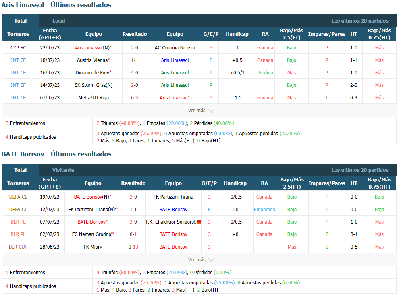The image size is (399, 296).
Task: Open the INT CF link dated 18/07/23
Action: 18,60
